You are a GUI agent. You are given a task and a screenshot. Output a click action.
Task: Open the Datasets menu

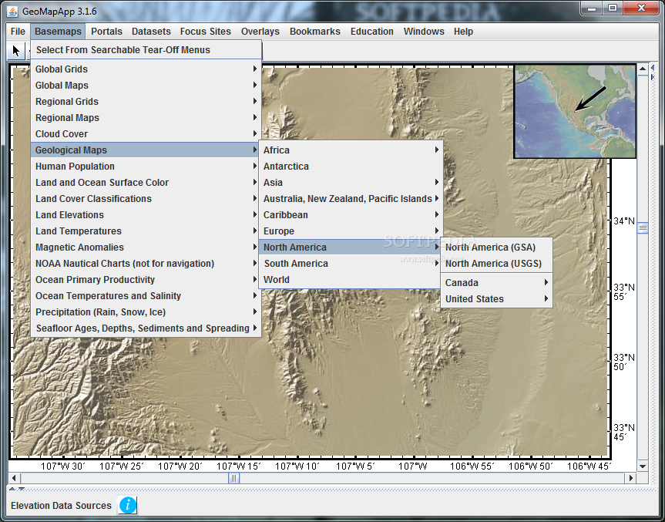151,32
